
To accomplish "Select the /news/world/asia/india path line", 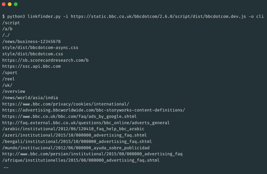I will [x=30, y=98].
